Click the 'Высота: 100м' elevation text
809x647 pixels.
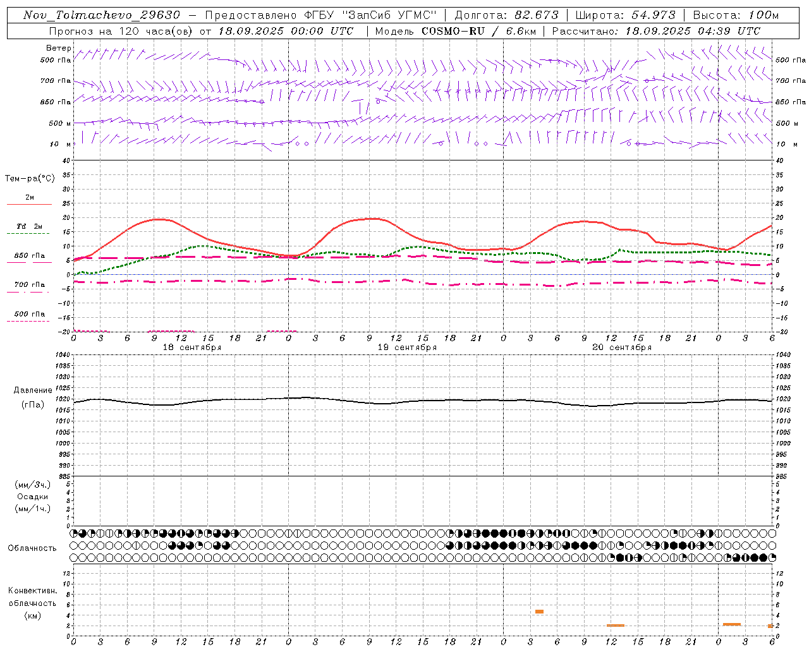coord(736,15)
